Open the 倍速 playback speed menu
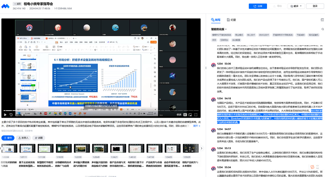 [x=179, y=115]
